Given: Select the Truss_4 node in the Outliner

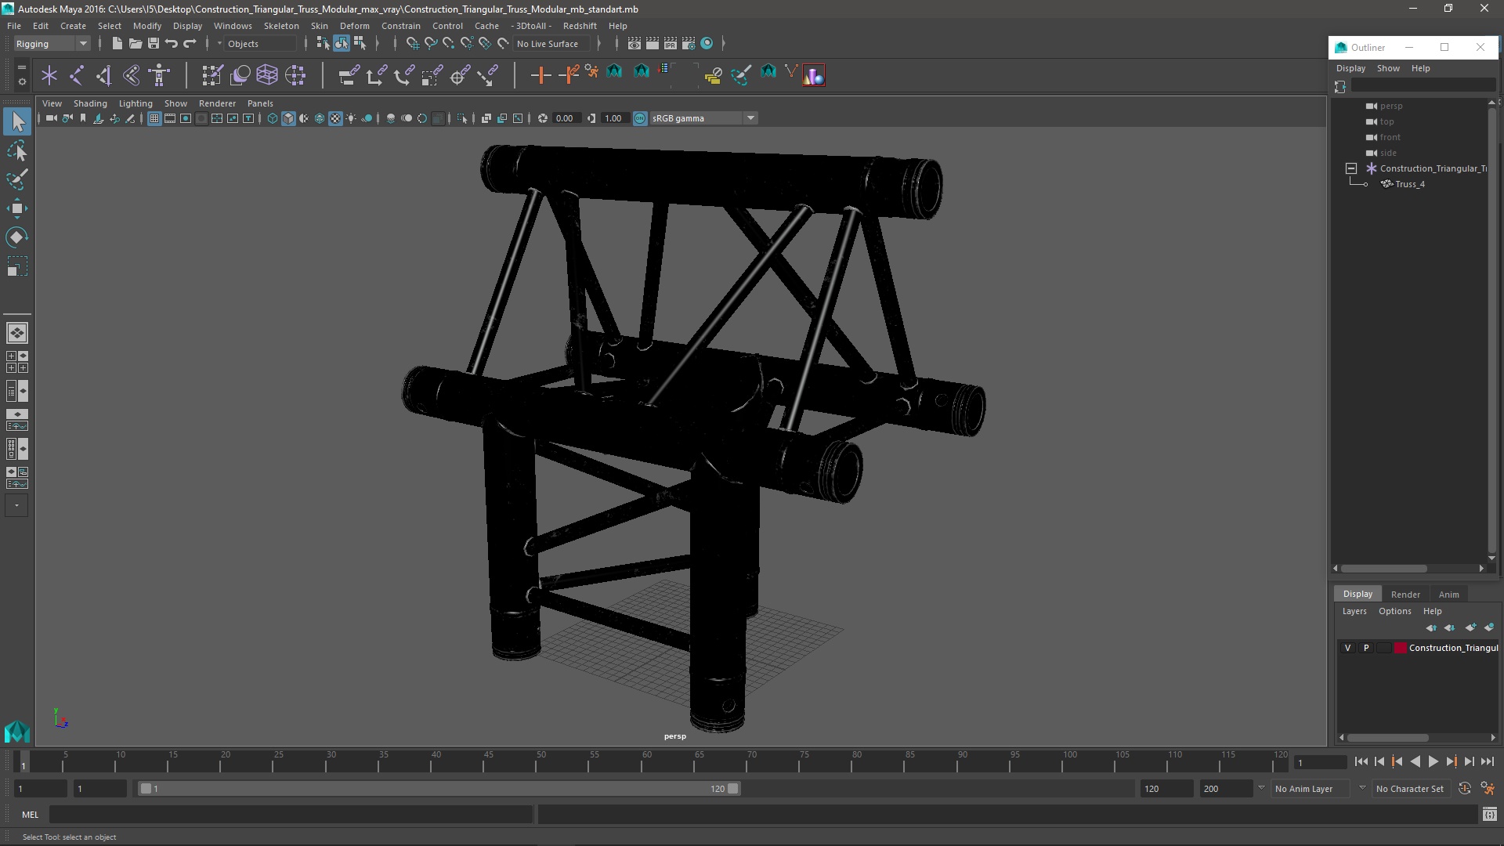Looking at the screenshot, I should tap(1409, 184).
